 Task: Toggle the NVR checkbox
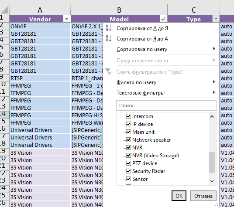[128, 147]
